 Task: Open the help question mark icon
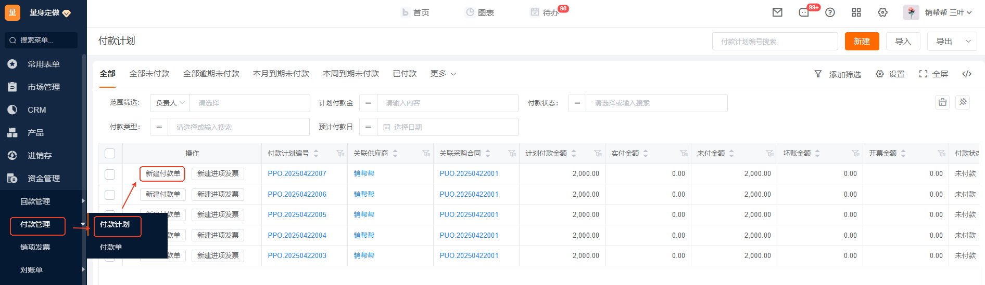click(830, 12)
